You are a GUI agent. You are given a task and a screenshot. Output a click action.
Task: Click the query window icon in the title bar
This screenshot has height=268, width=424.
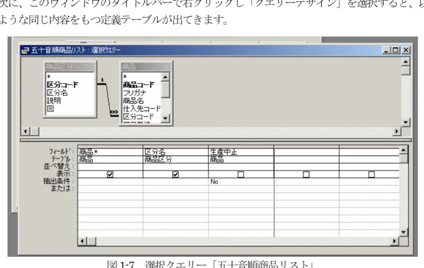point(25,50)
